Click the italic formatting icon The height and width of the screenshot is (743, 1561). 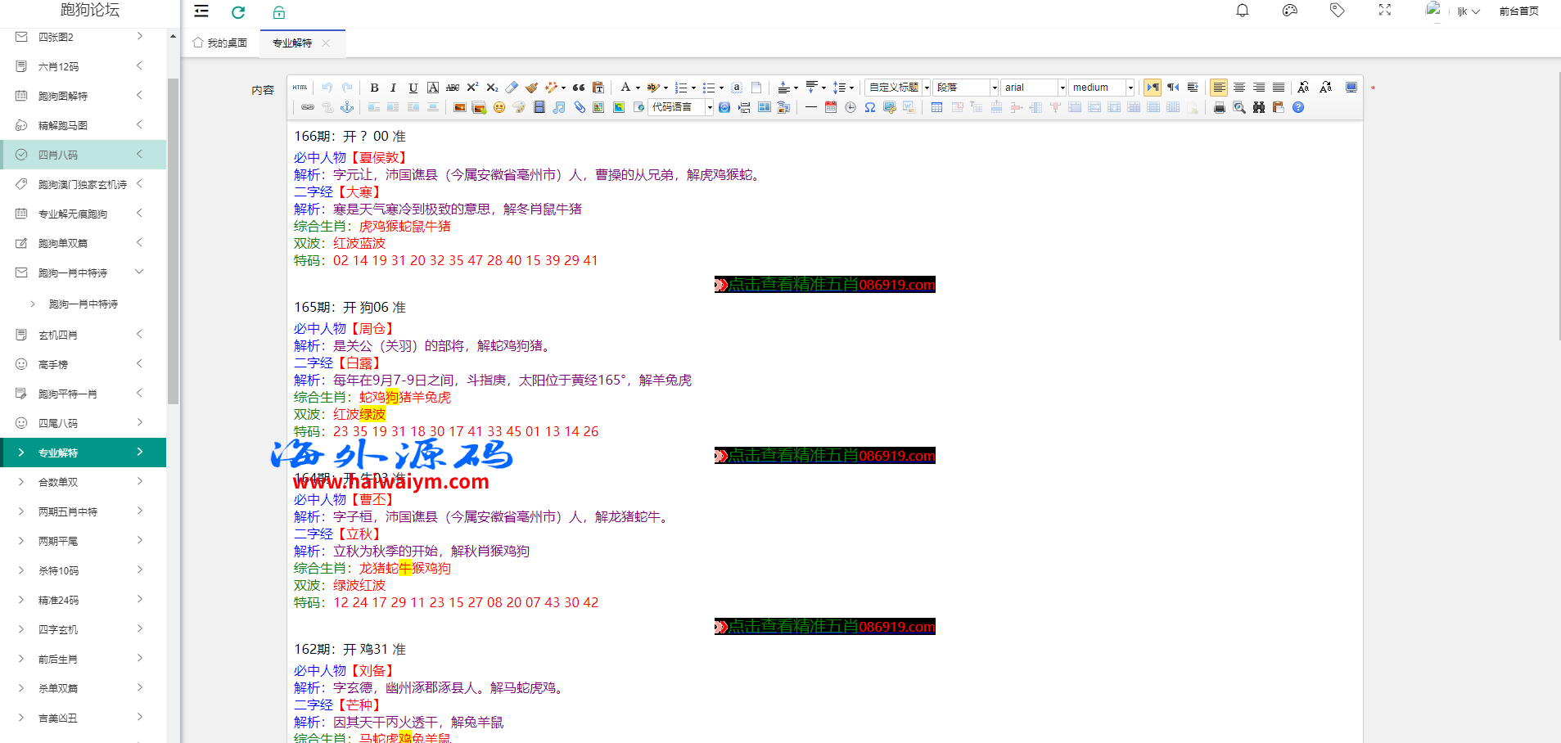[x=393, y=88]
